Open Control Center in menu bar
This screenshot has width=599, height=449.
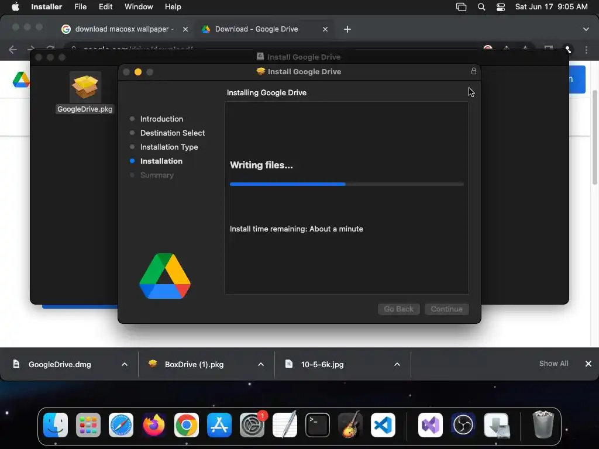pyautogui.click(x=501, y=7)
